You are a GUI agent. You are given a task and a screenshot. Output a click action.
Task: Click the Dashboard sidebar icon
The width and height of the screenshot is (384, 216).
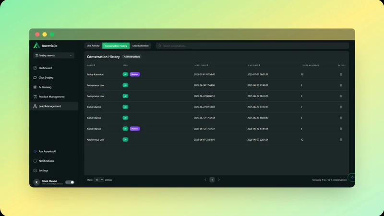point(35,68)
